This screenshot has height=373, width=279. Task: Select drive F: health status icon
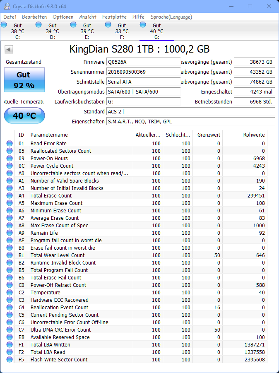click(108, 24)
